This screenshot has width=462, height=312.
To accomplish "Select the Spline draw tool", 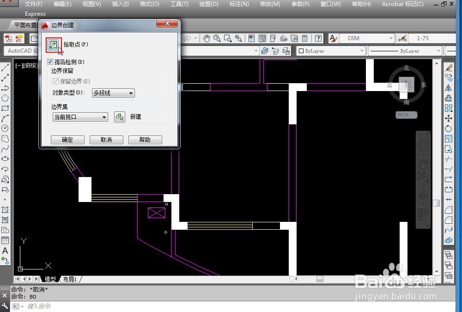I will (x=5, y=149).
